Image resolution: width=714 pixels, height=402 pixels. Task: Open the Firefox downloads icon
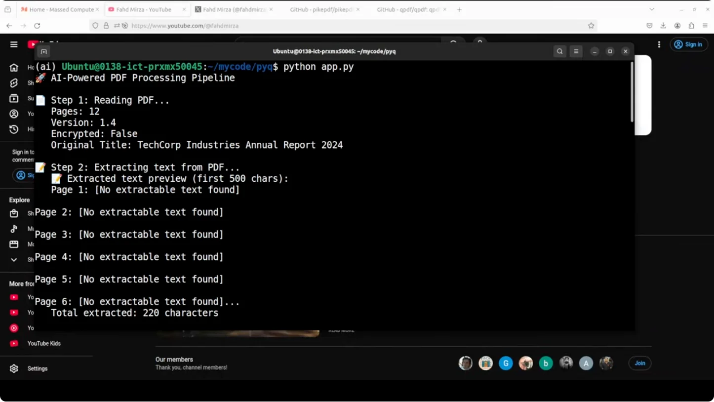(663, 26)
